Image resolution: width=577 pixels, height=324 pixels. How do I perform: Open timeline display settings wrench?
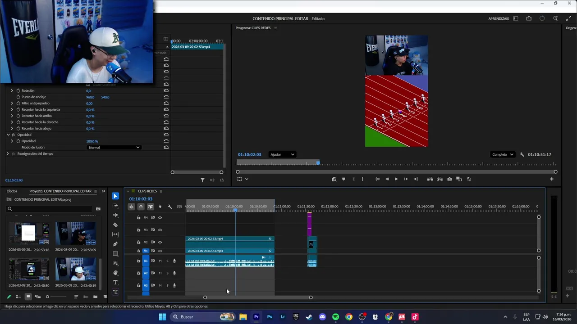[169, 207]
